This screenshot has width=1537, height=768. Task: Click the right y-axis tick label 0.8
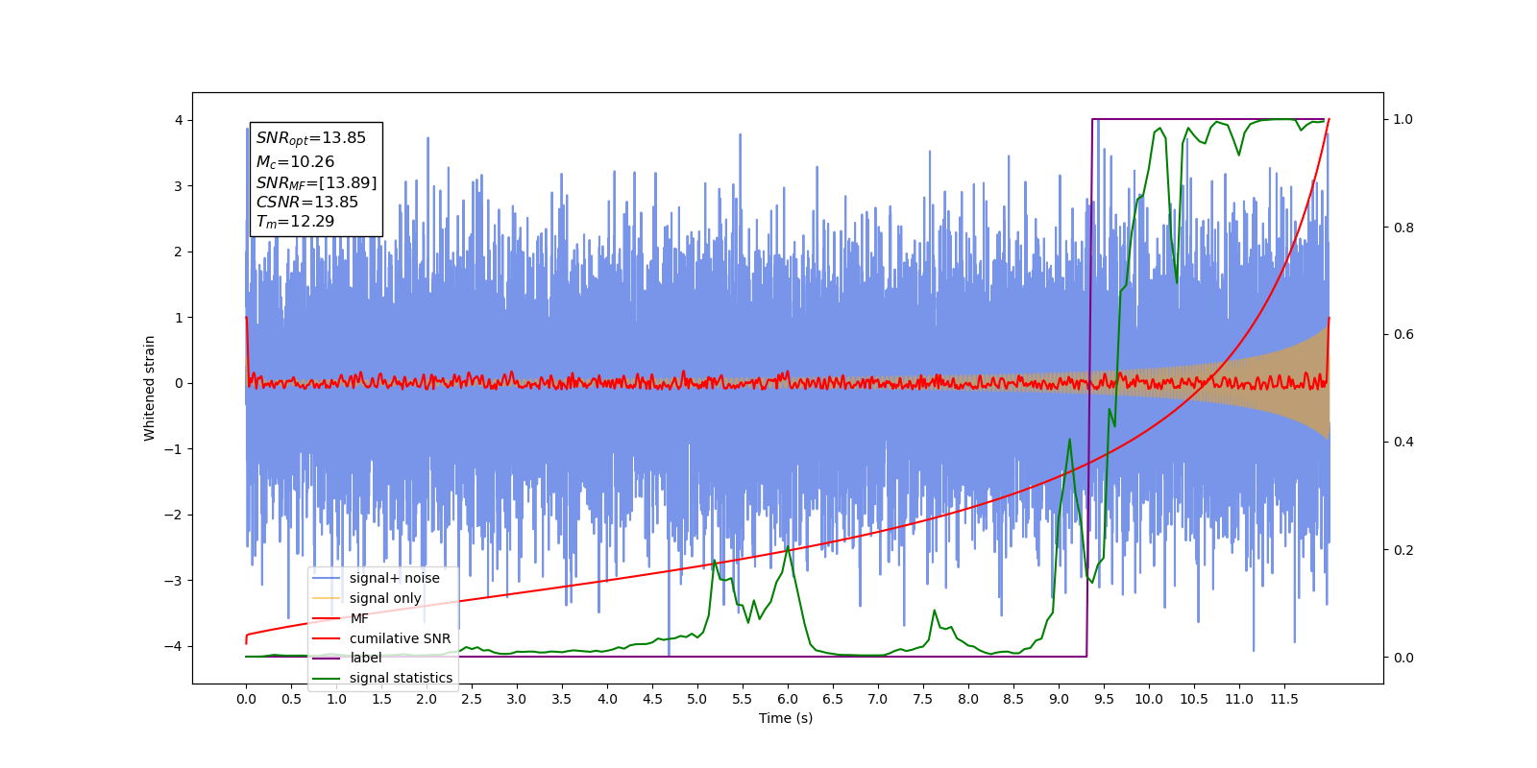(1403, 228)
